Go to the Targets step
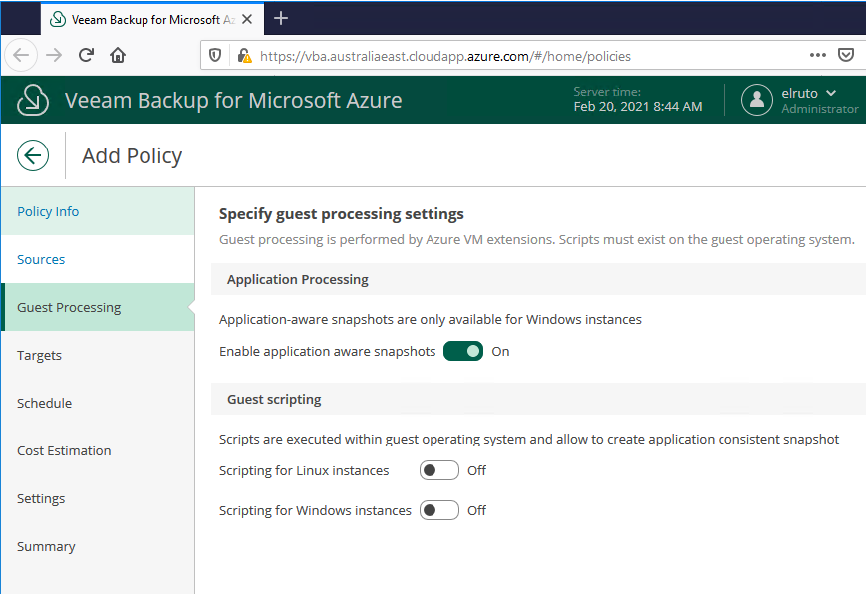 pos(39,355)
